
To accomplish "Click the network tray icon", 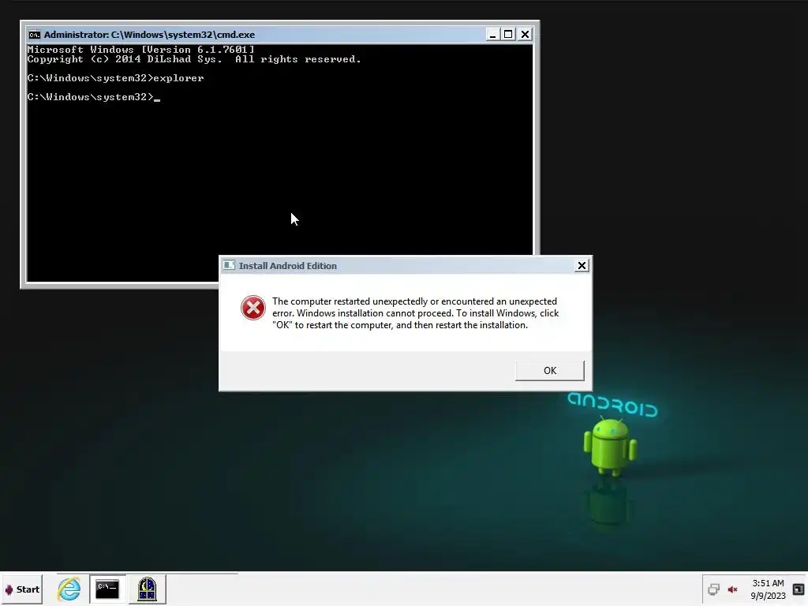I will click(x=713, y=589).
